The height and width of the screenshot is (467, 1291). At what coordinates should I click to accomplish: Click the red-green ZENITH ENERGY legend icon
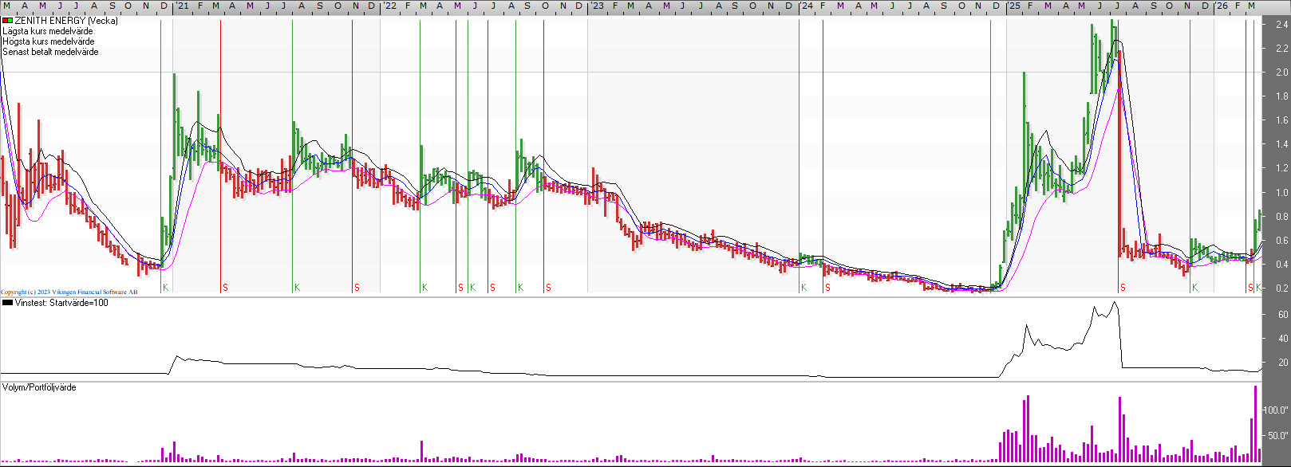7,21
